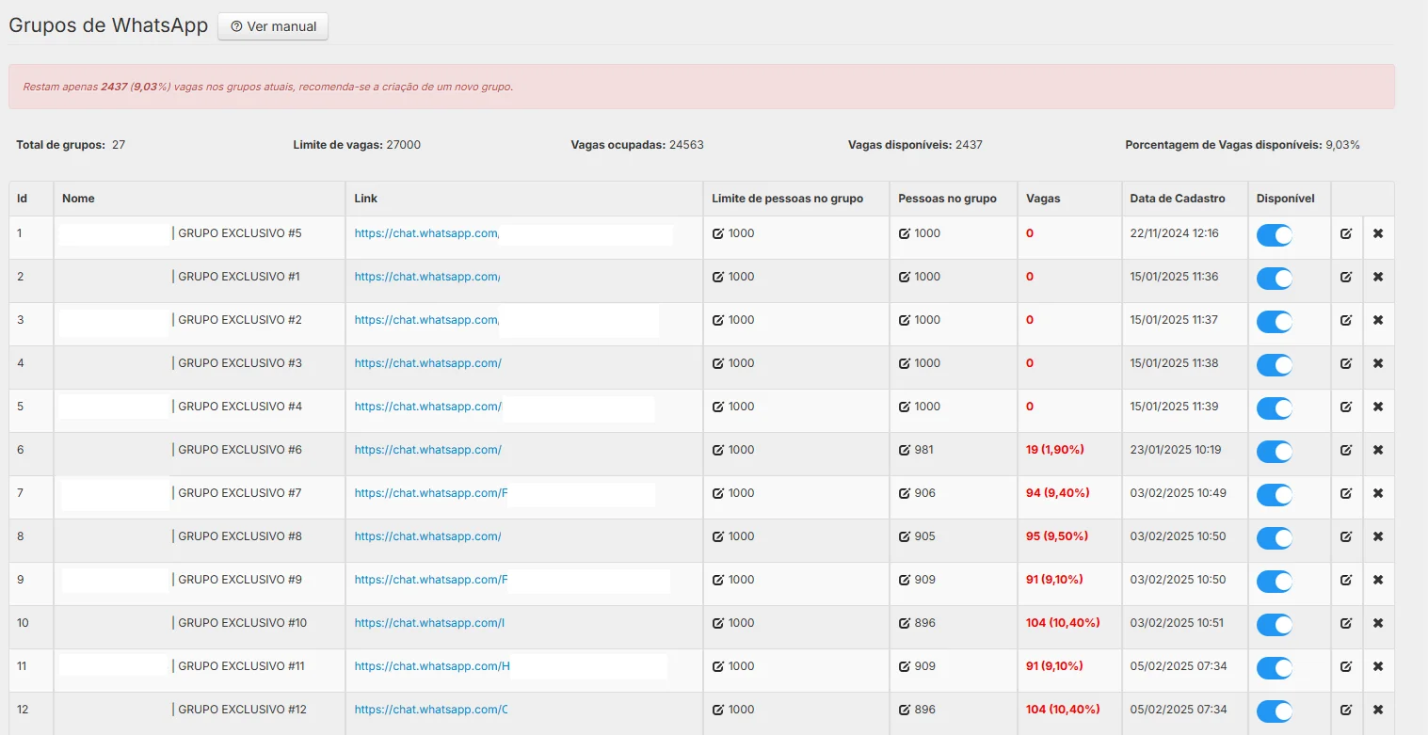Click the Vagas ocupadas: 24563 summary
This screenshot has height=735, width=1428.
(637, 145)
